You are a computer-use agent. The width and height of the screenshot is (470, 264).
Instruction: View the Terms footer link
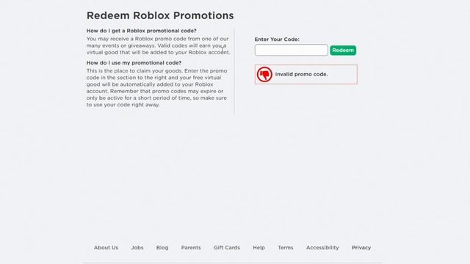click(286, 248)
